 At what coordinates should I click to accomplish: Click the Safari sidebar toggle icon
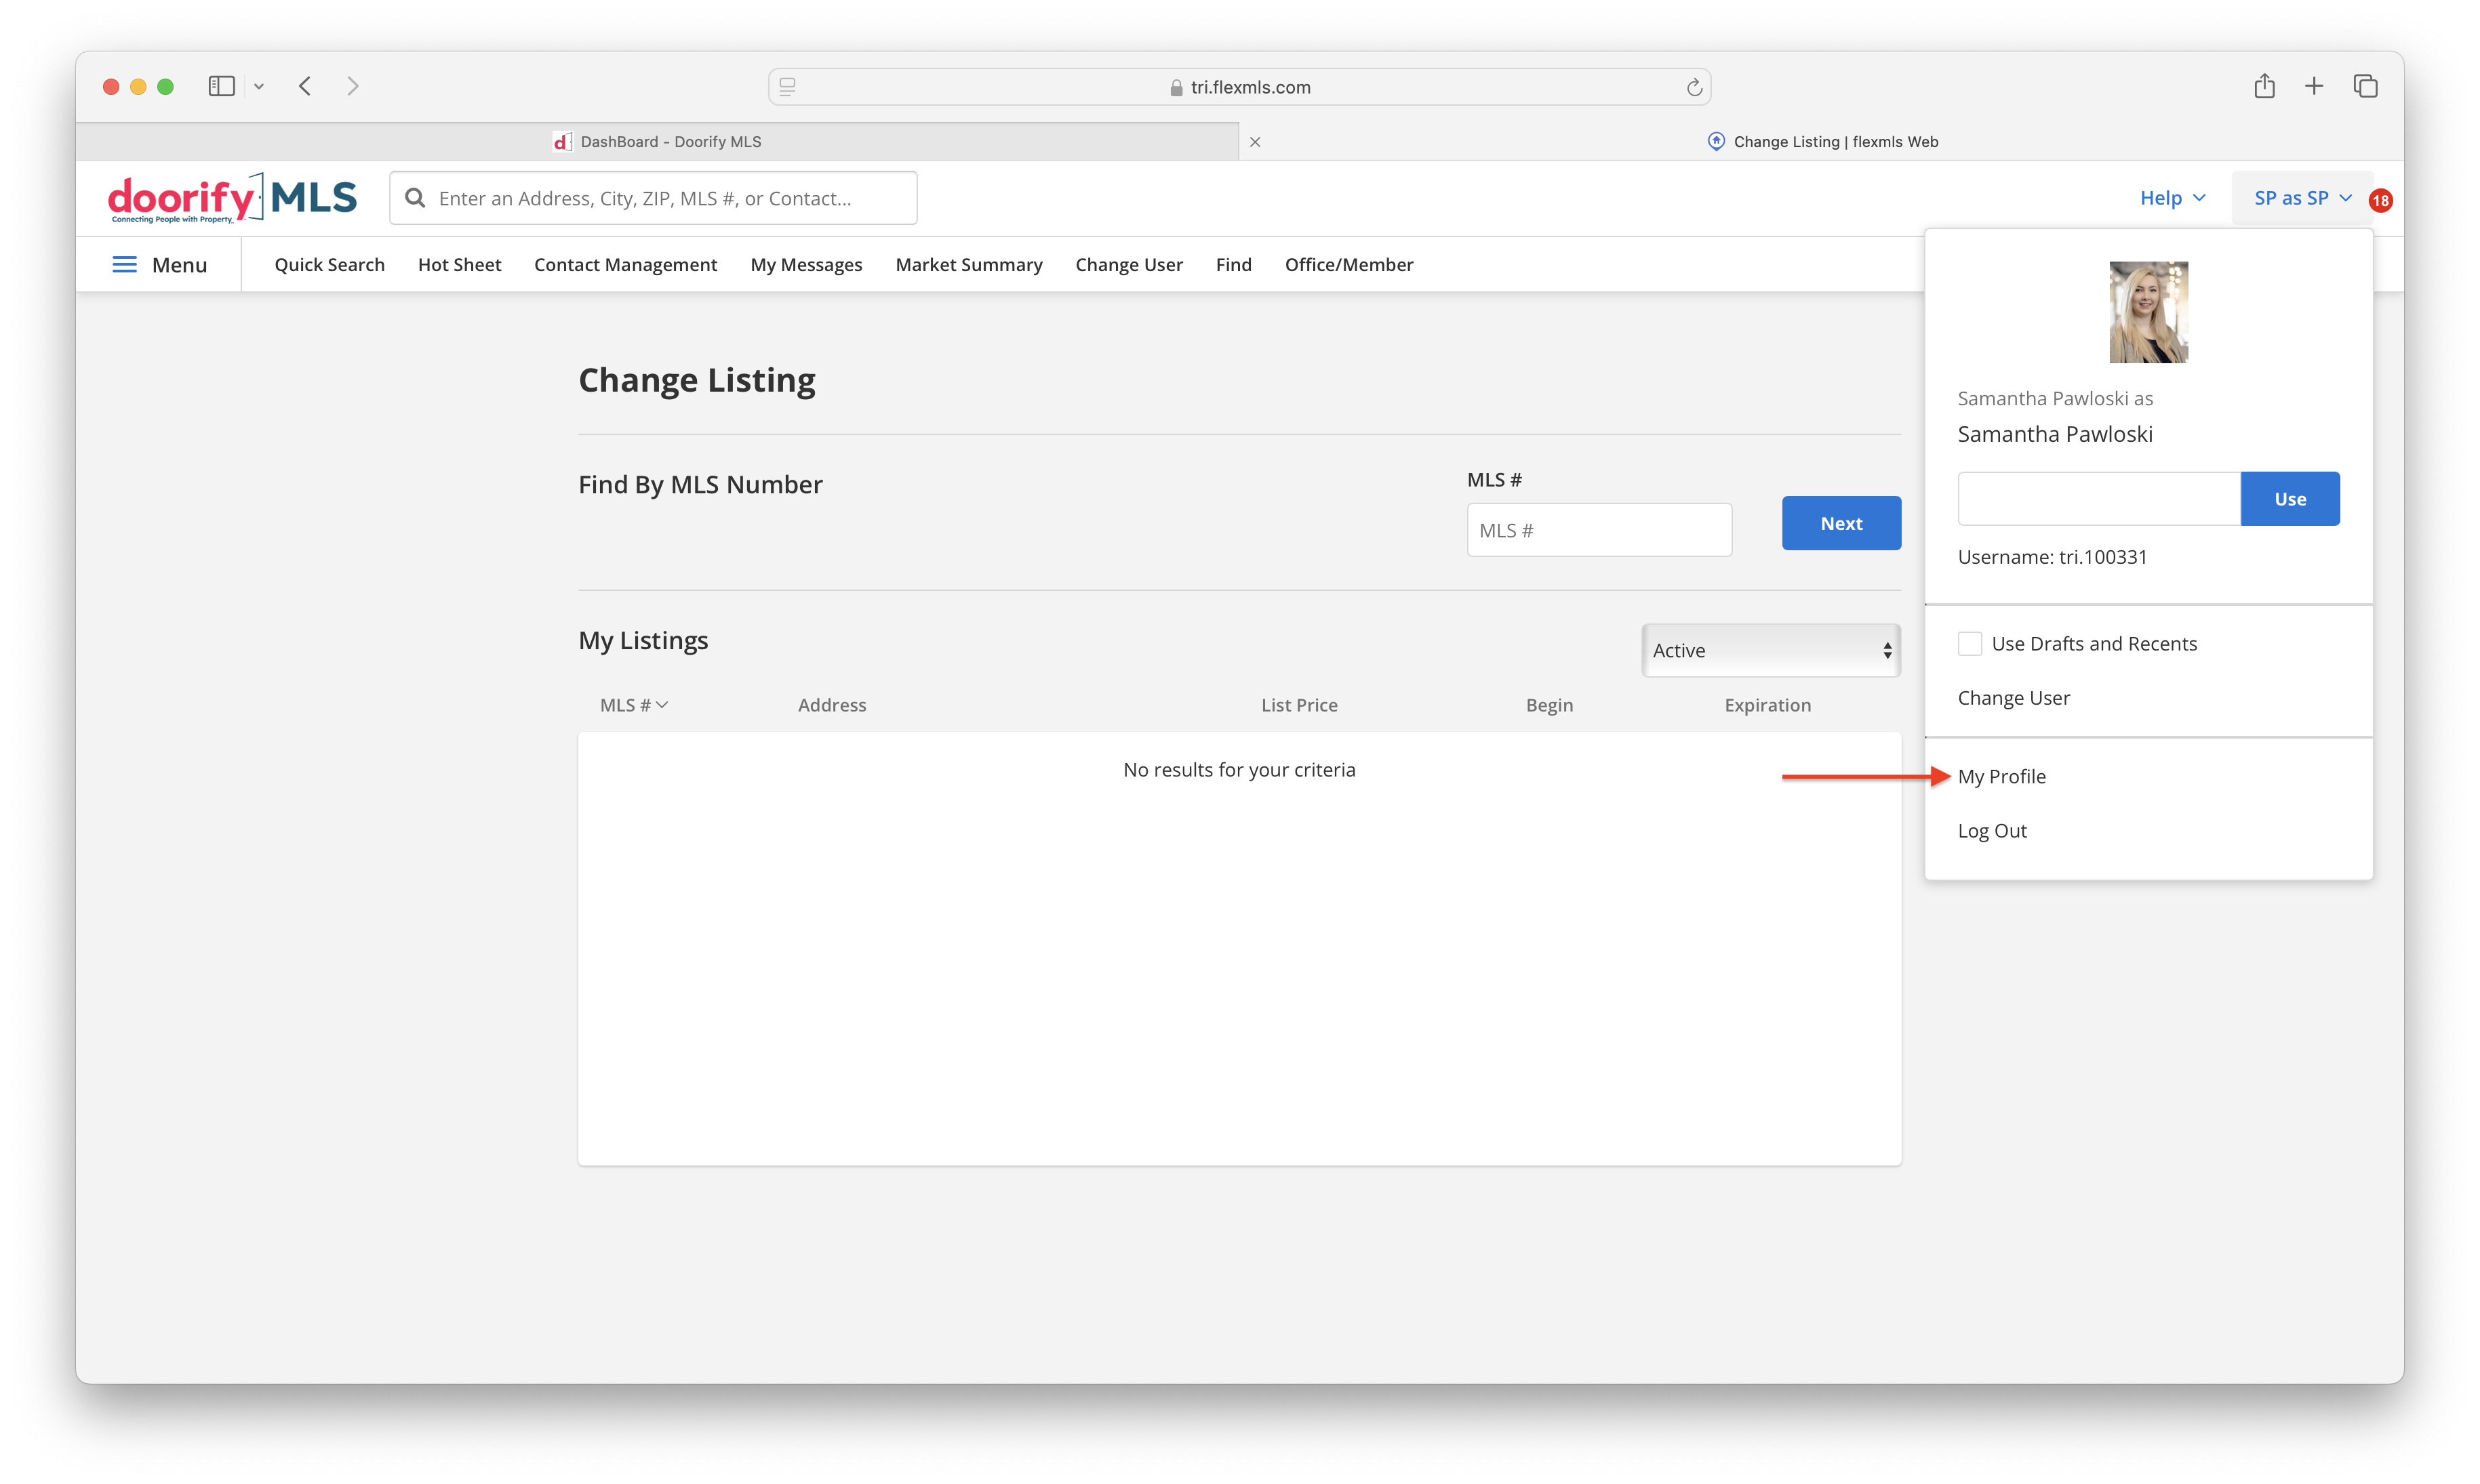click(221, 86)
